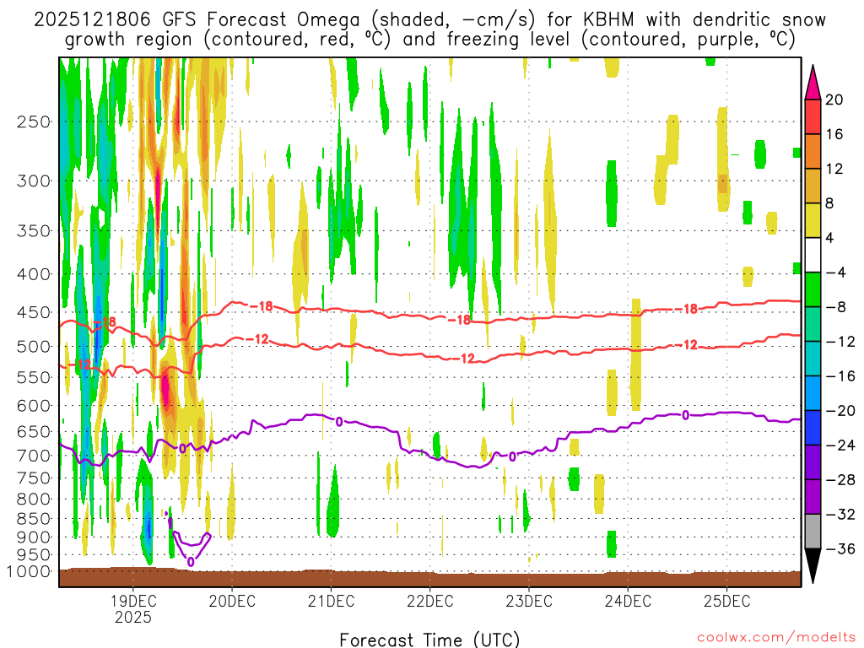The height and width of the screenshot is (648, 864).
Task: Click the gray color bar segment above -36
Action: (813, 532)
